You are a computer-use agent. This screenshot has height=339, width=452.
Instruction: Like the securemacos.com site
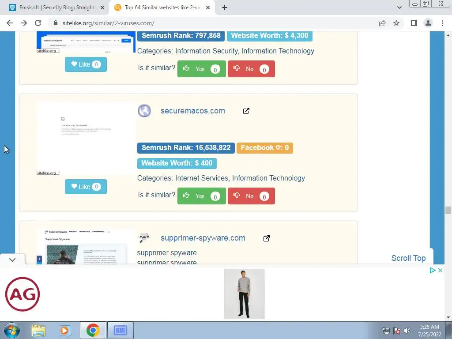coord(86,187)
